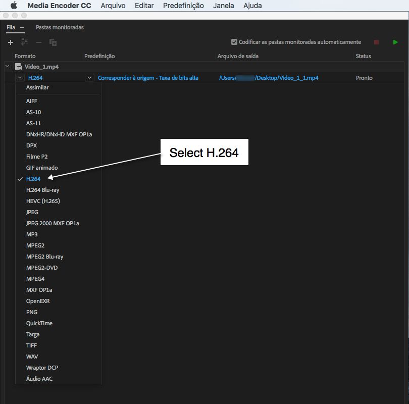Collapse the Video_1.mp4 queue item
Screen dimensions: 409x404
coord(8,67)
